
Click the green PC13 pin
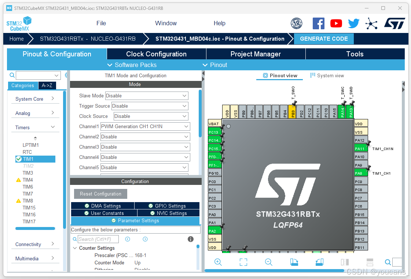tap(215, 132)
